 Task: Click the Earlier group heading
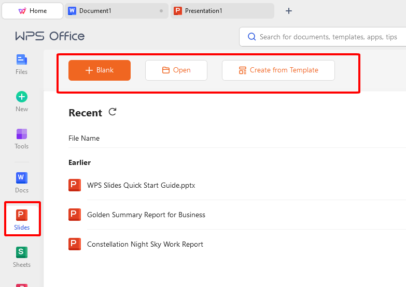click(79, 162)
